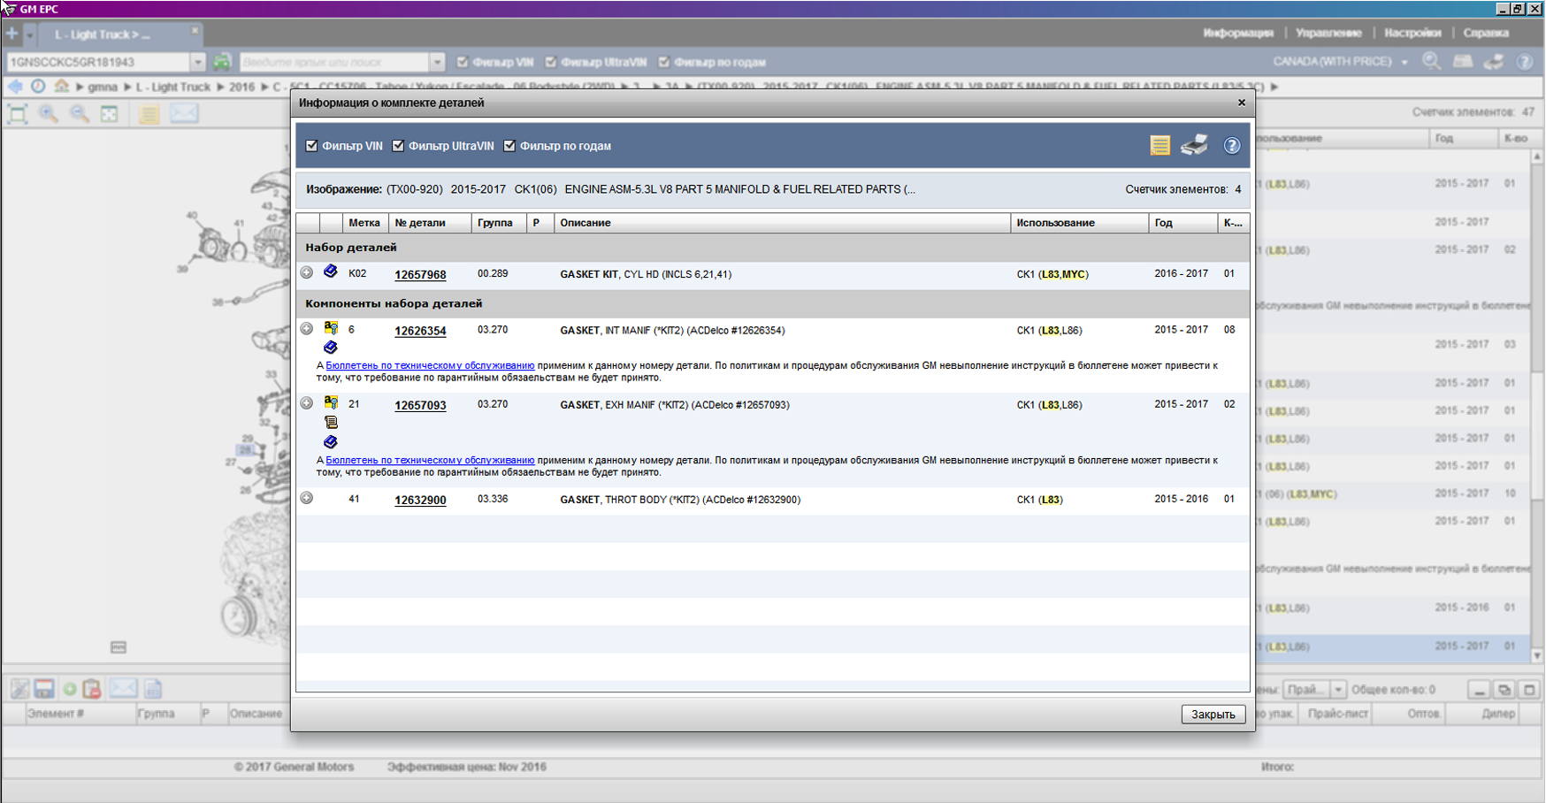Open the scroll note icon in row 21
The width and height of the screenshot is (1546, 803).
[x=331, y=423]
